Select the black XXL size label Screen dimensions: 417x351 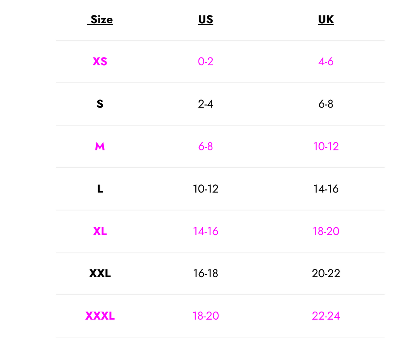click(100, 274)
